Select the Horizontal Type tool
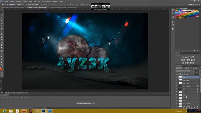Viewport: 201px width, 113px height. [2, 54]
